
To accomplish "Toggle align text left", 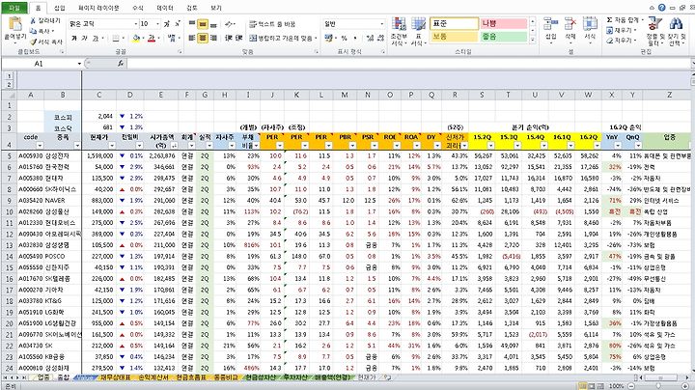I will point(192,39).
